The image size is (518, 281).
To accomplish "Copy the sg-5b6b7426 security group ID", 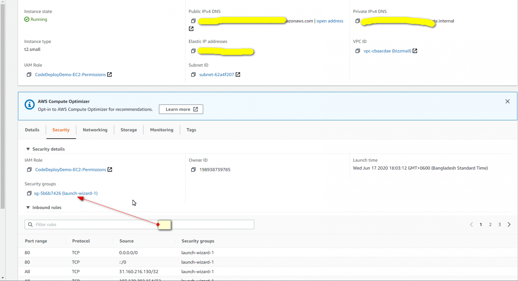I will [x=29, y=193].
